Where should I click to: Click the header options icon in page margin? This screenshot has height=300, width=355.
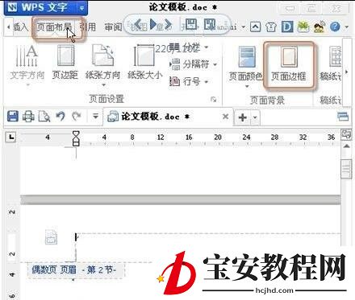51,237
